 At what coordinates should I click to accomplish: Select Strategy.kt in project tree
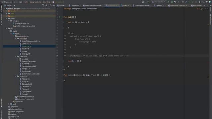tap(26, 54)
